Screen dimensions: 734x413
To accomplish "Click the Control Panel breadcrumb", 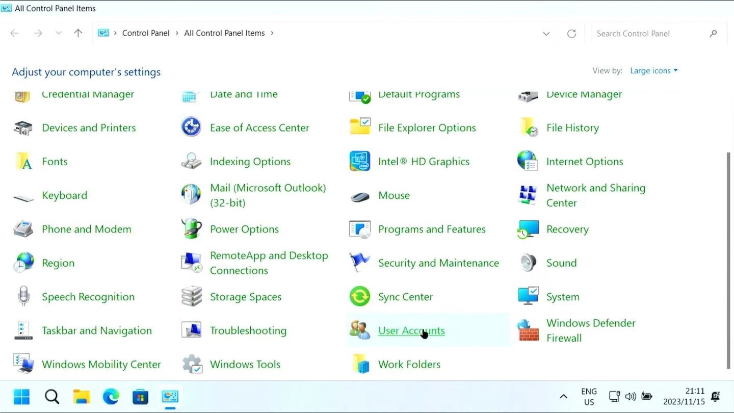I will pyautogui.click(x=146, y=33).
